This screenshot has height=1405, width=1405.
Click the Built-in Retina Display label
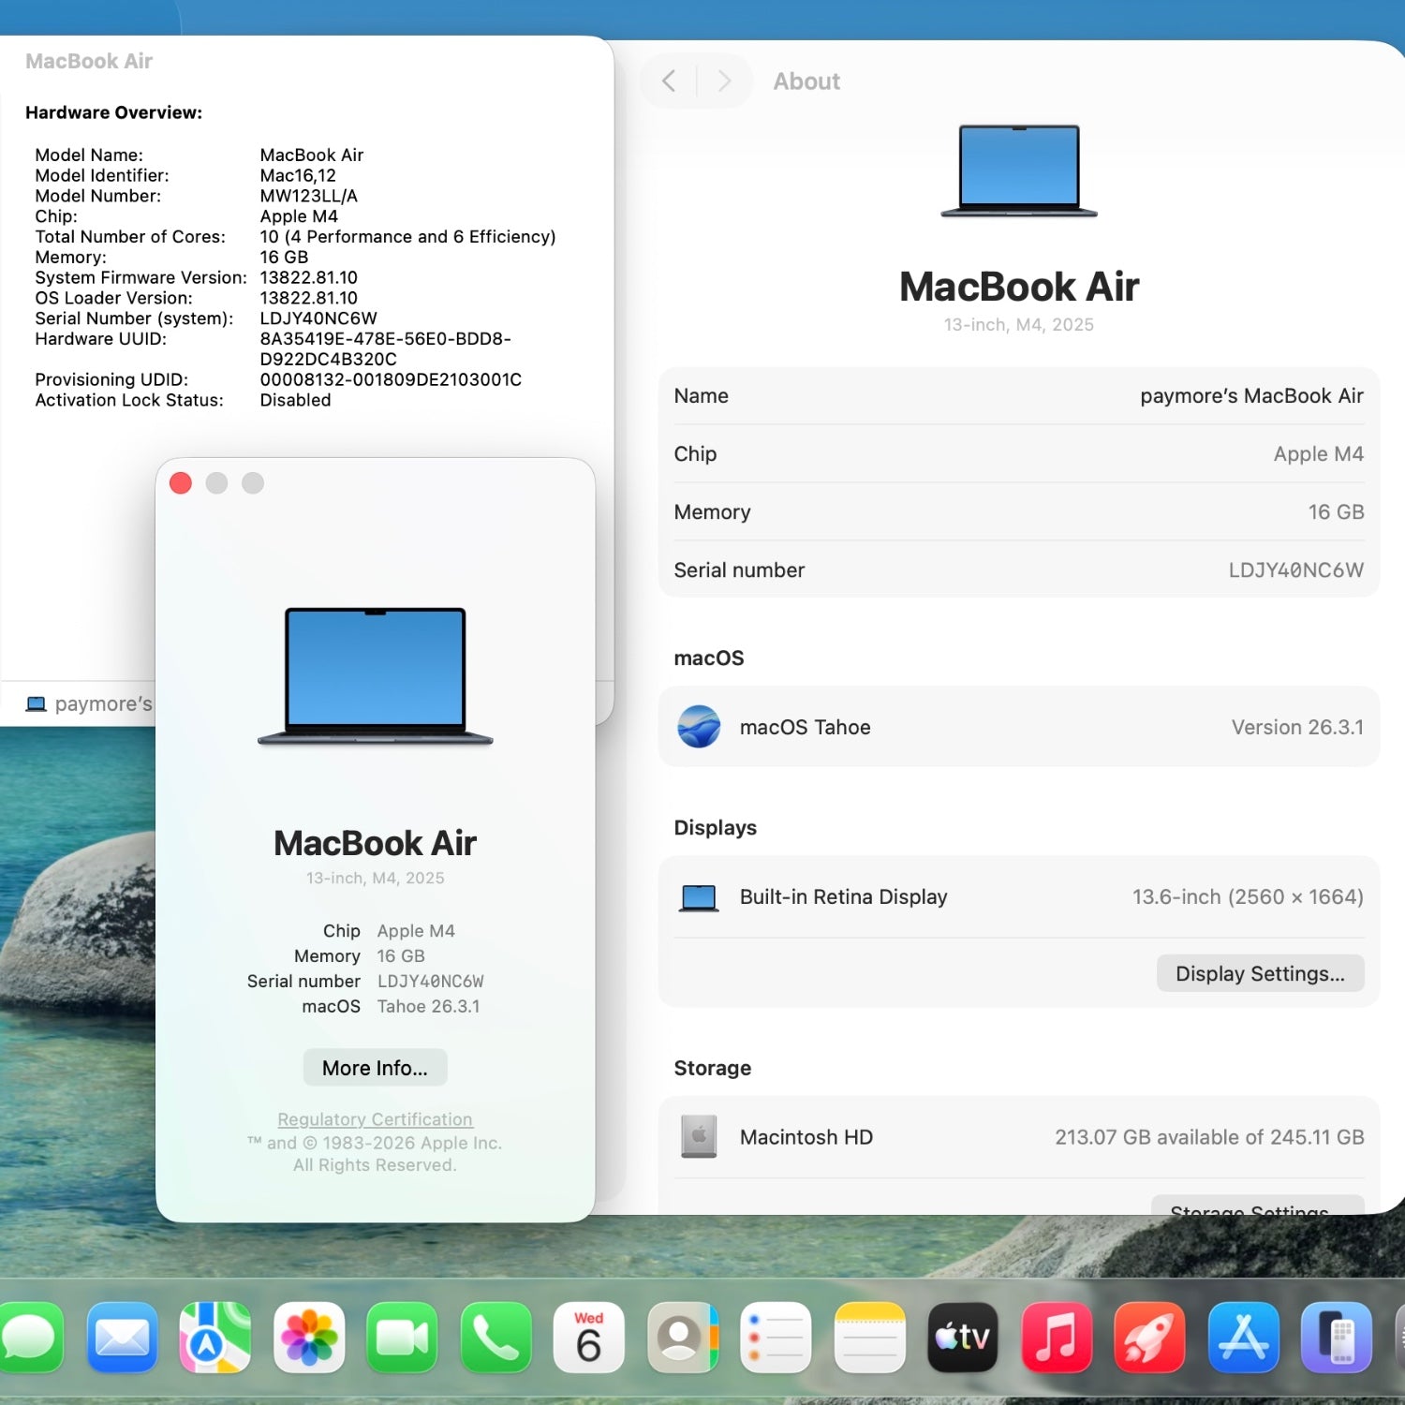[843, 897]
